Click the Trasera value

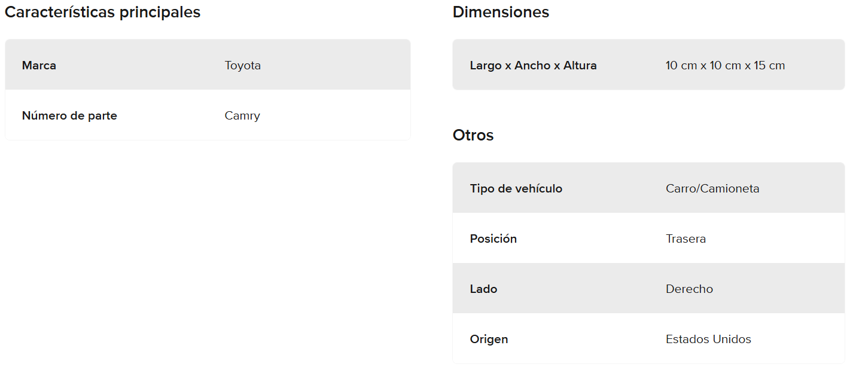pos(686,239)
